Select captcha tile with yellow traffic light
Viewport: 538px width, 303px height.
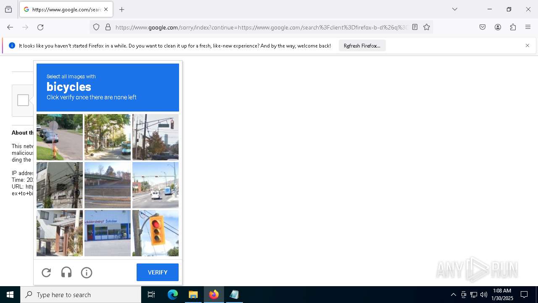pyautogui.click(x=156, y=233)
